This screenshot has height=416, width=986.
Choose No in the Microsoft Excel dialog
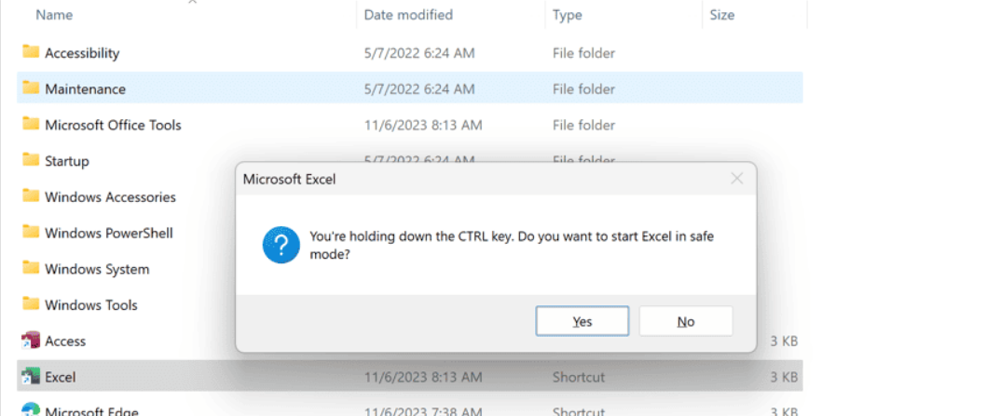pos(686,321)
